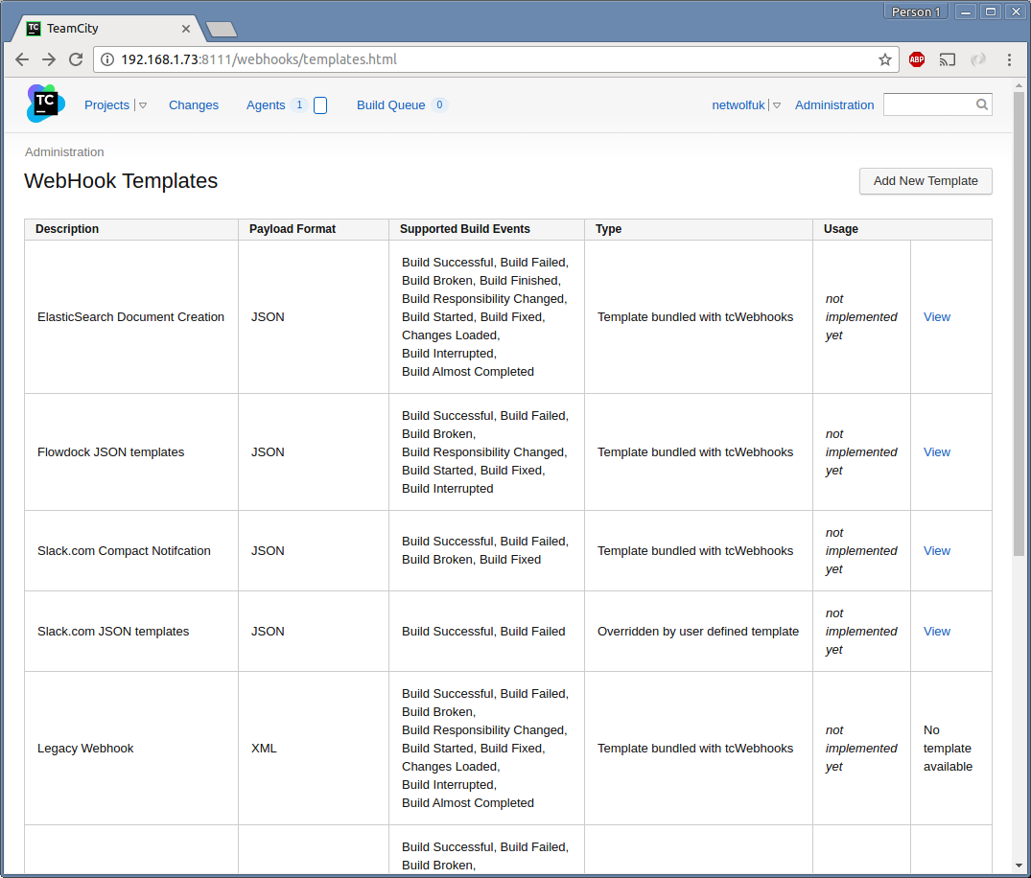Image resolution: width=1031 pixels, height=878 pixels.
Task: Open a new browser tab
Action: click(222, 29)
